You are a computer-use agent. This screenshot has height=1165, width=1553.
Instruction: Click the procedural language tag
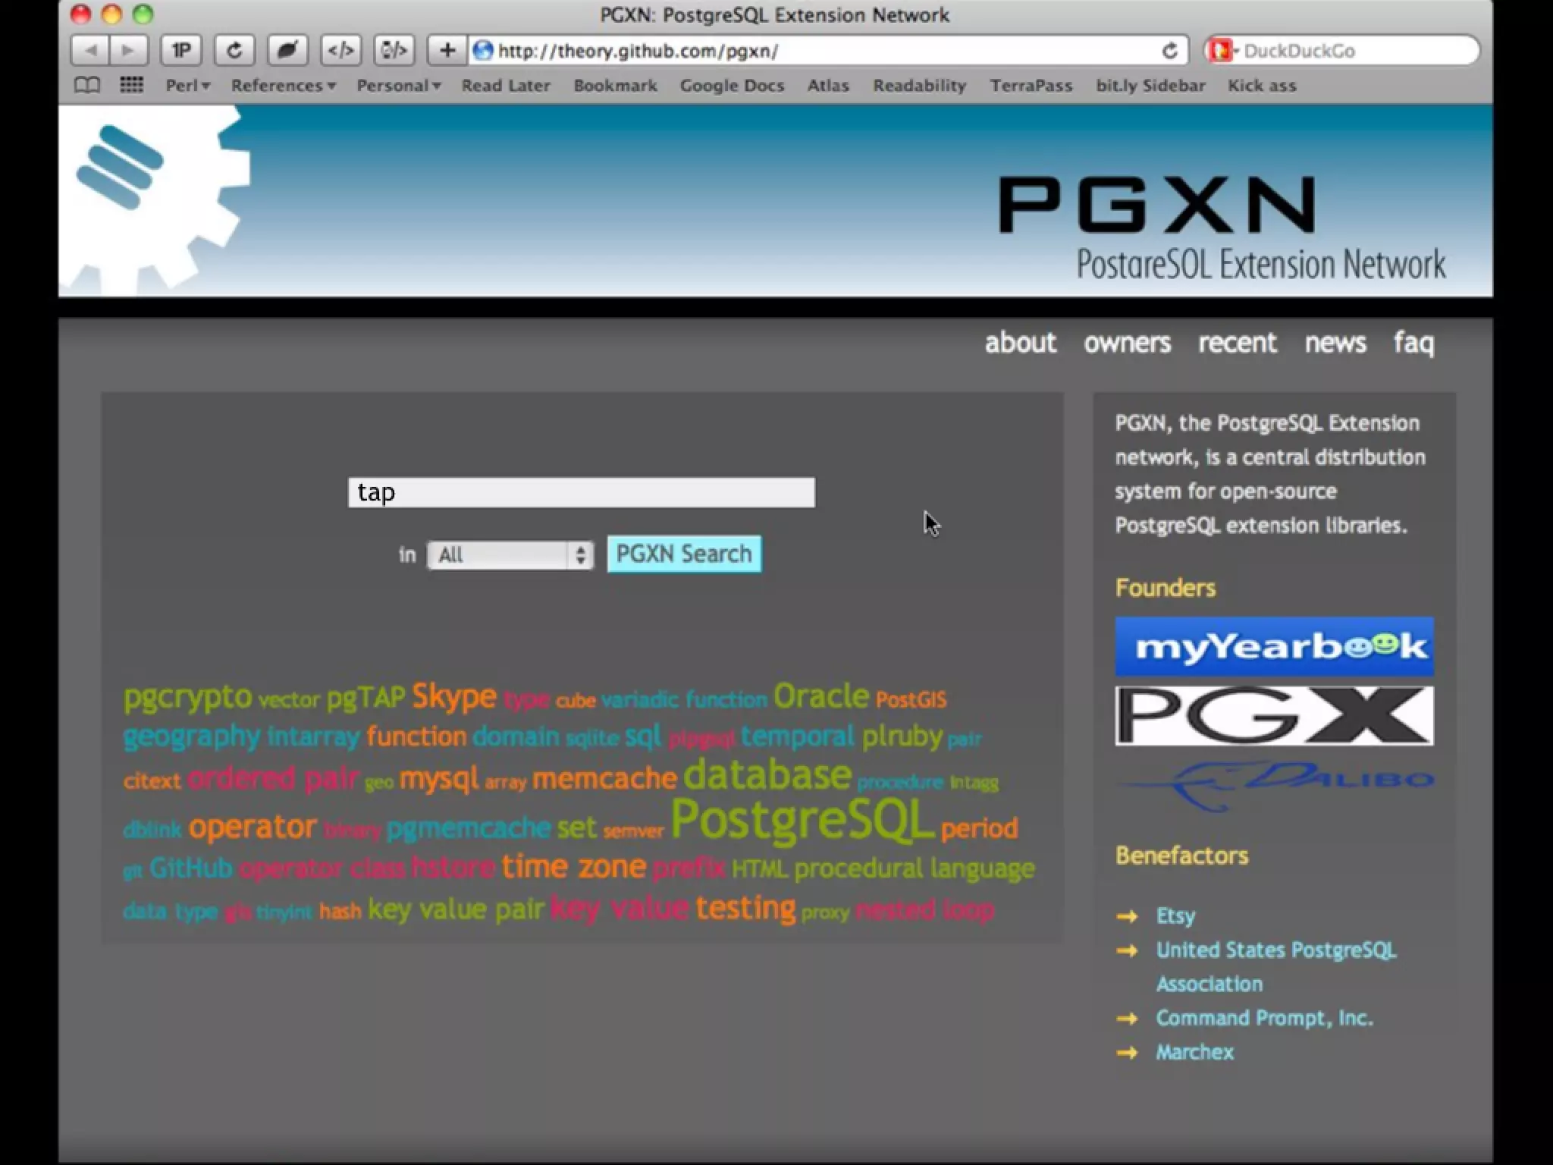(x=915, y=869)
